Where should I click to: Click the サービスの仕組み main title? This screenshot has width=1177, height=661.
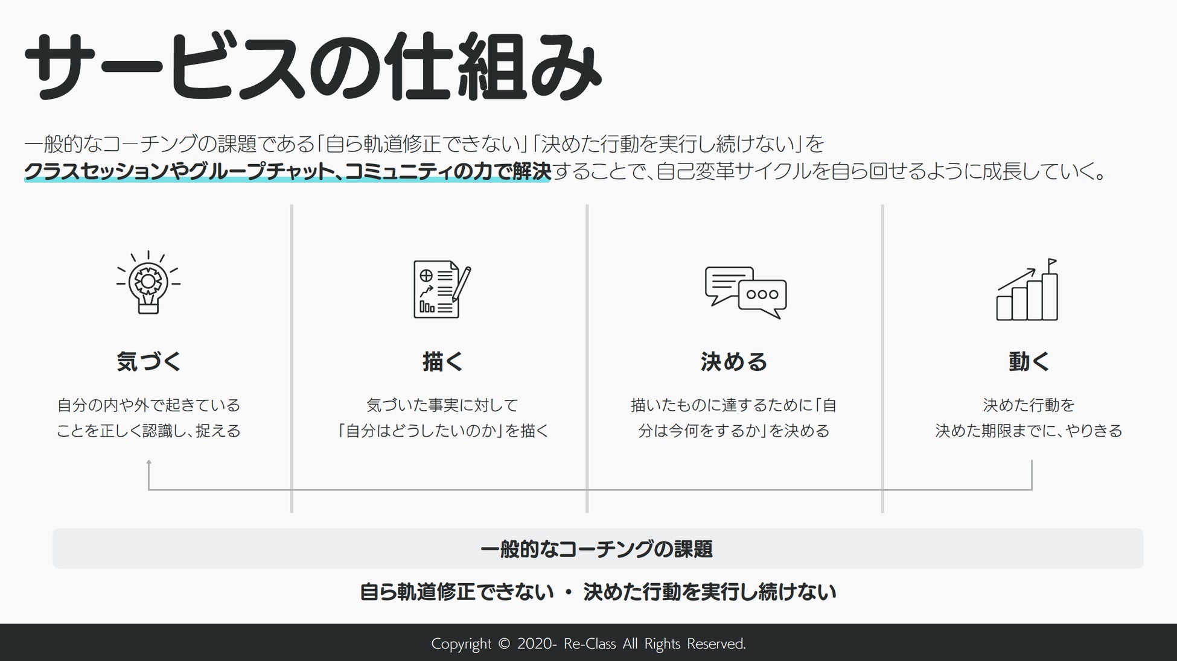(x=312, y=67)
